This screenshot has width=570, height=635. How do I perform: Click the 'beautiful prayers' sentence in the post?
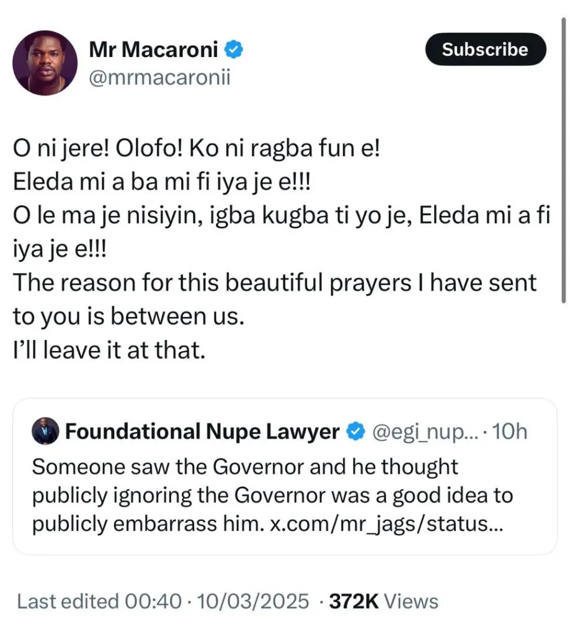coord(274,283)
